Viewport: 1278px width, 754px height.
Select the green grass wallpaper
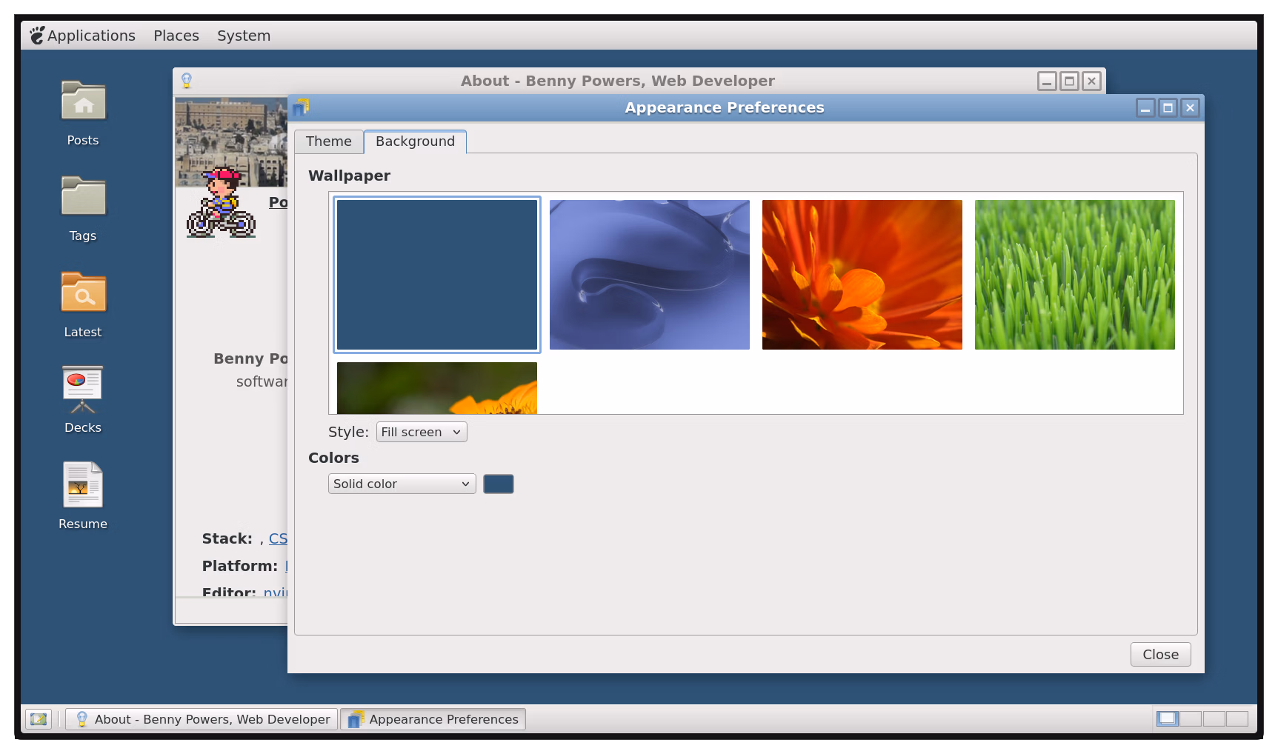1074,275
